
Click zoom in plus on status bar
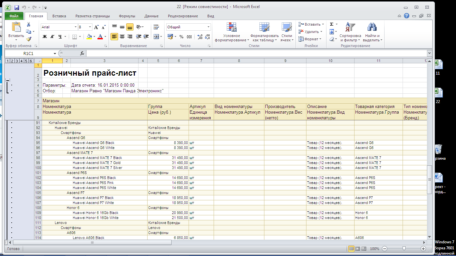tap(423, 249)
